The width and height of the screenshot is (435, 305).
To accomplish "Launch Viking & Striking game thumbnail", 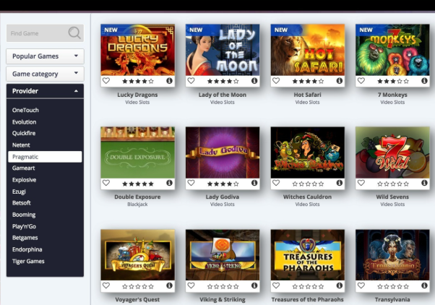I will [223, 254].
